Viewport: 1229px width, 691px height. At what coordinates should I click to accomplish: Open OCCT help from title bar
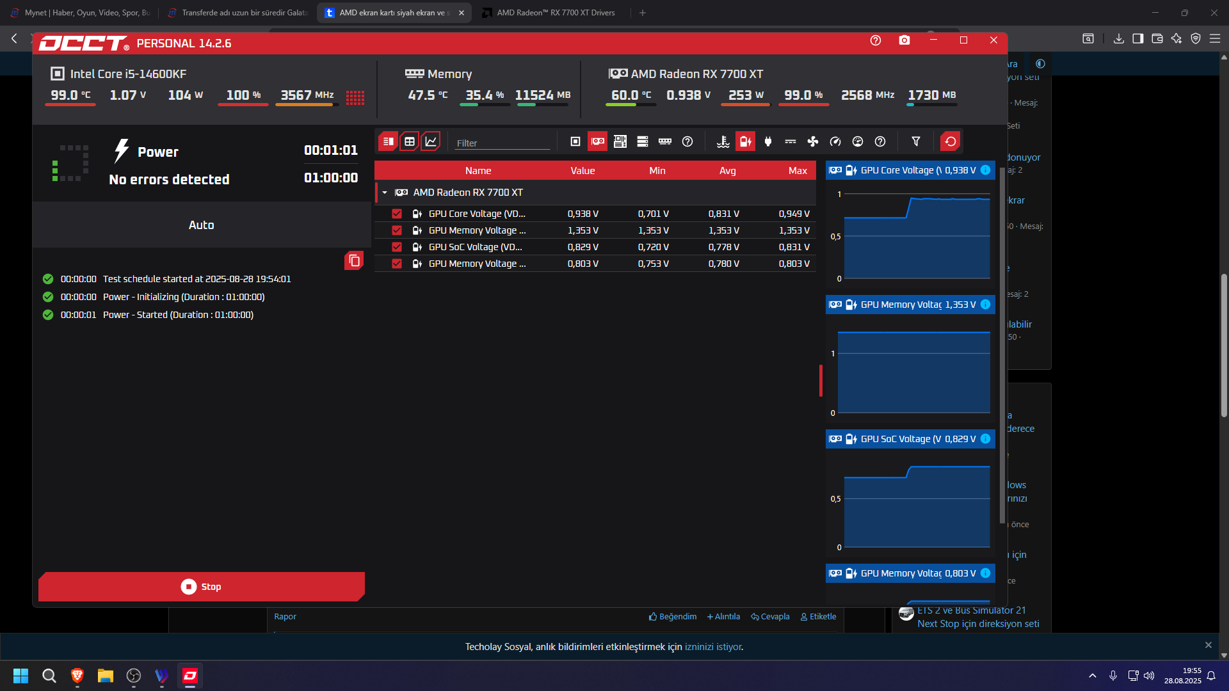pos(876,40)
